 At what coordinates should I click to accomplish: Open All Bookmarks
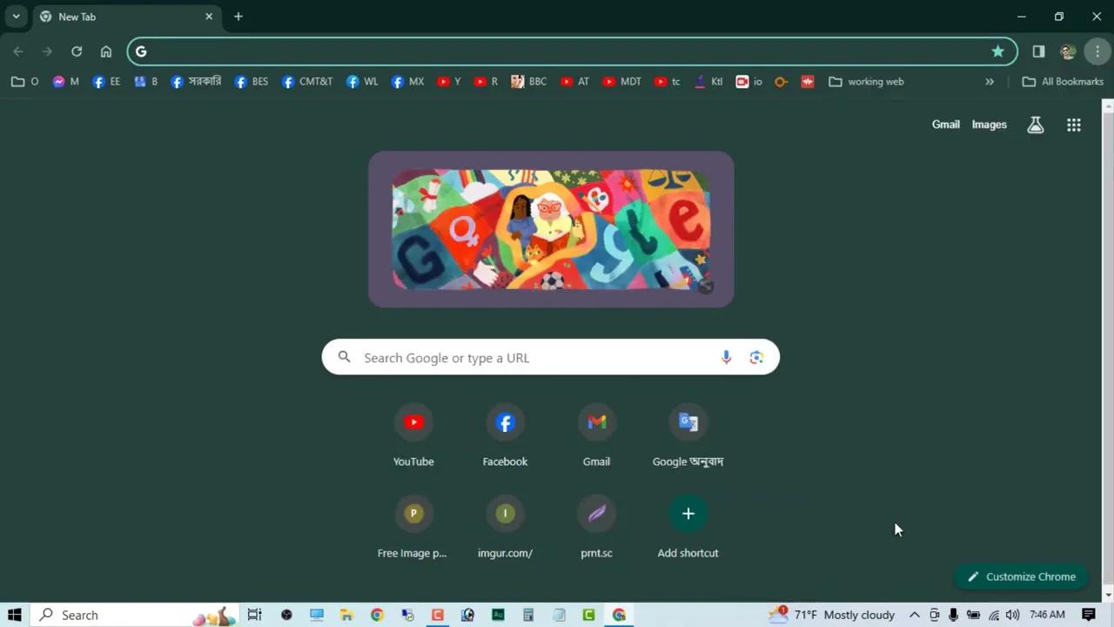pos(1063,81)
